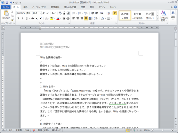Click the 英語 (米国) language indicator
The width and height of the screenshot is (178, 133).
coord(43,130)
